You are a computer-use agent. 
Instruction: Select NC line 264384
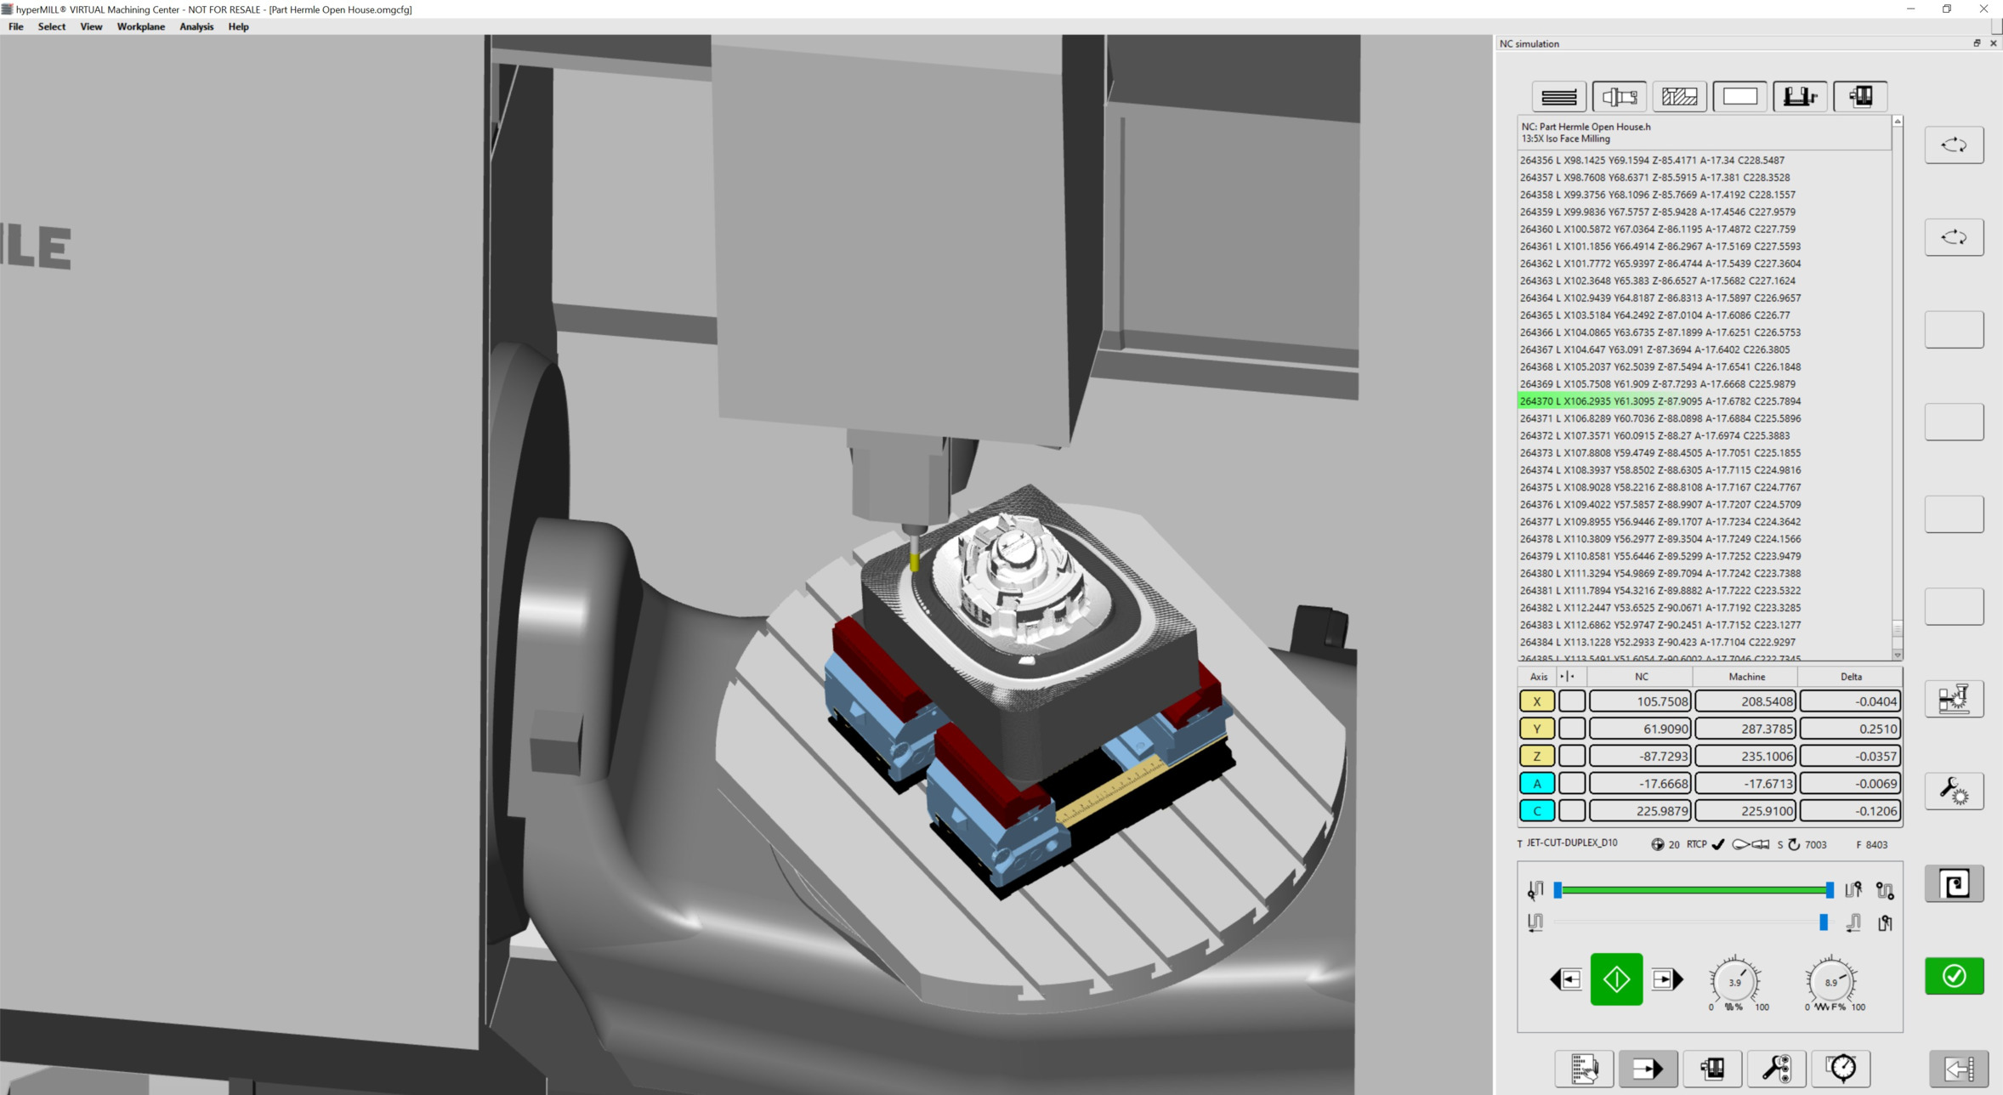(x=1704, y=642)
